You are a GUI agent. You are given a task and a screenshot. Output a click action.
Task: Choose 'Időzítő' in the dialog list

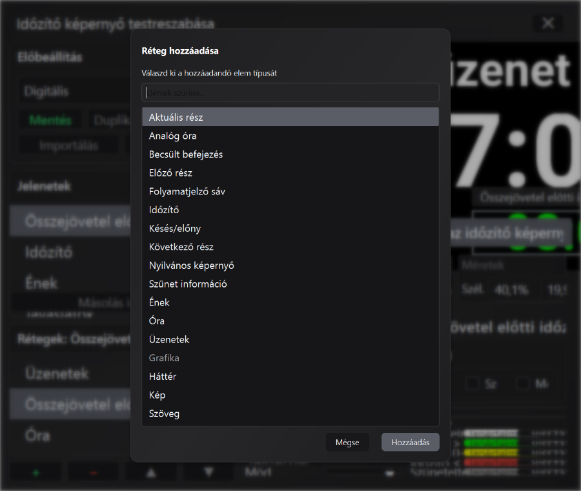(290, 210)
